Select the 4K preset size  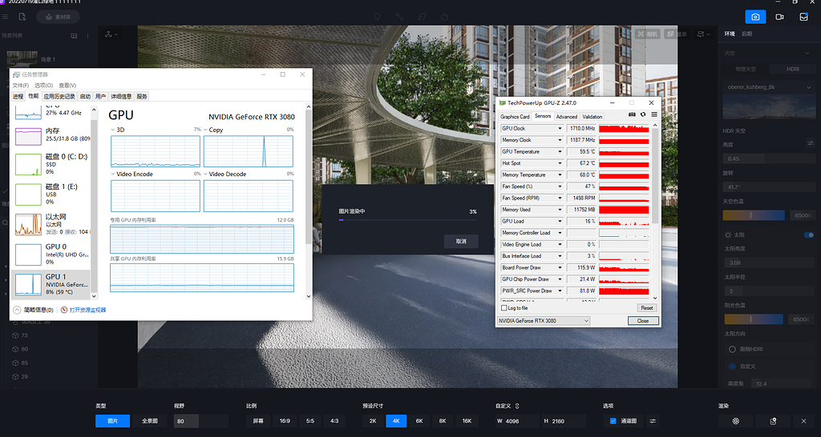(396, 421)
